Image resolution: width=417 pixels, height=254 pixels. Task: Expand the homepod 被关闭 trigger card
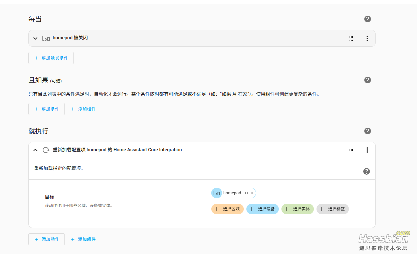click(x=35, y=38)
